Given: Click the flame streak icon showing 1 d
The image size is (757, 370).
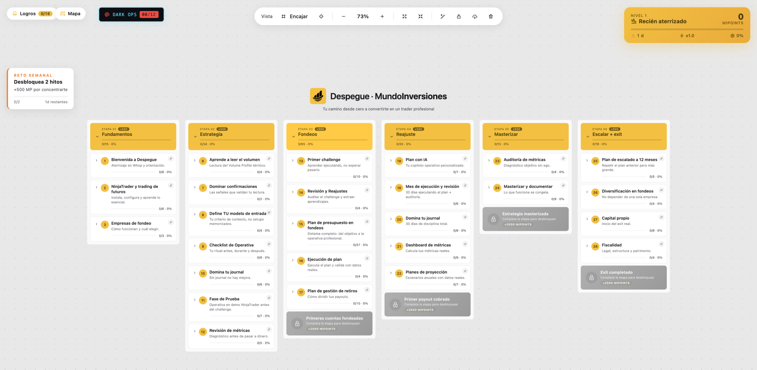Looking at the screenshot, I should [x=633, y=36].
